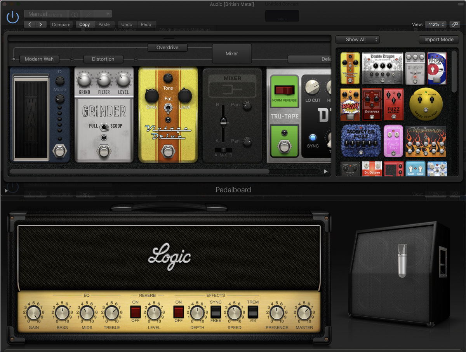Choose the Tube Burner pedal thumbnail
The image size is (466, 352).
pyautogui.click(x=425, y=141)
